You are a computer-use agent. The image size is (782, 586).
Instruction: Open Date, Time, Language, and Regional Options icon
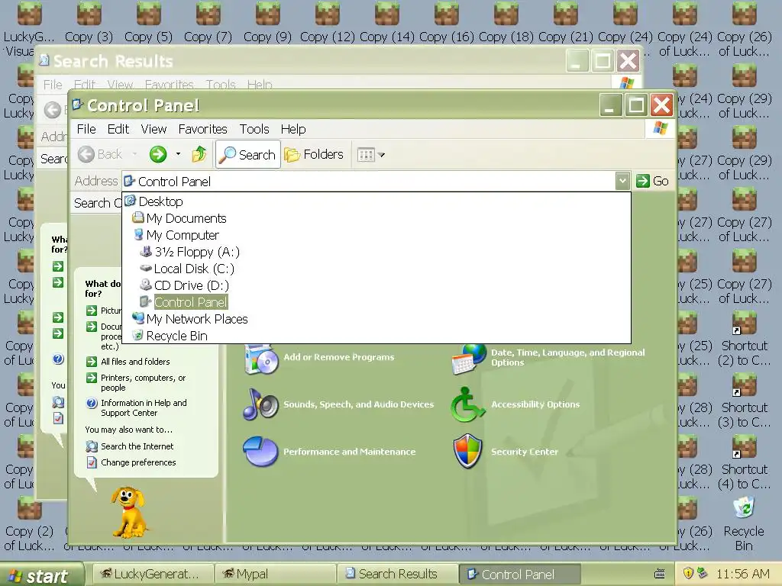[x=468, y=359]
